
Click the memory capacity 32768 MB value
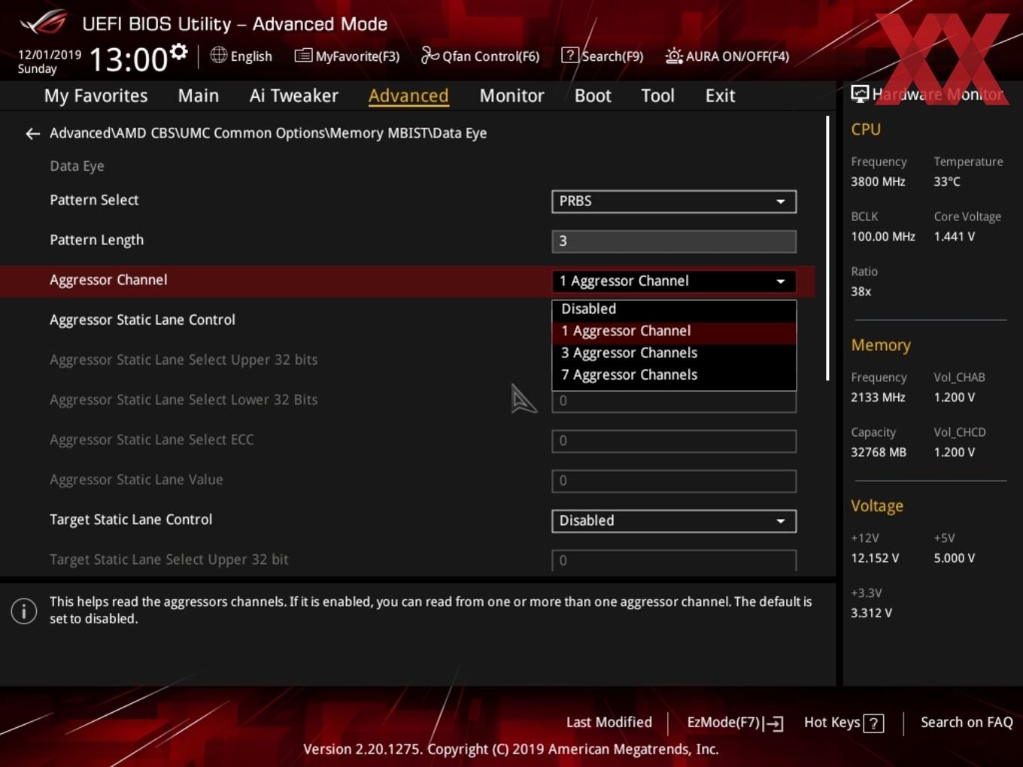879,452
